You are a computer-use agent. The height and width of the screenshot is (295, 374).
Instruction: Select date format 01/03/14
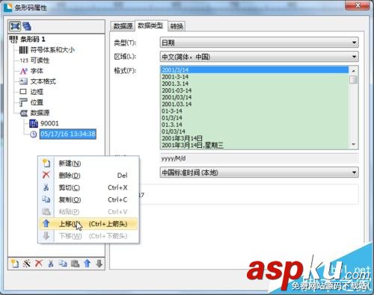pyautogui.click(x=254, y=131)
